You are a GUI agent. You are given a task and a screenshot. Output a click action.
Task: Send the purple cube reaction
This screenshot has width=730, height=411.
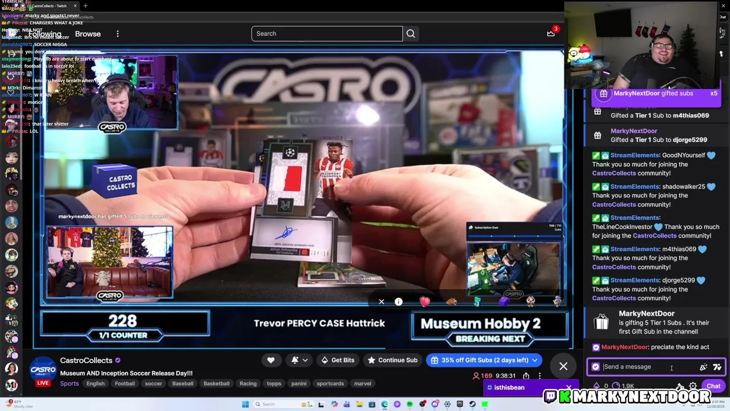(x=504, y=301)
